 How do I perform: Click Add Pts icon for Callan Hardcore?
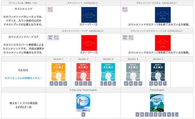click(x=50, y=38)
